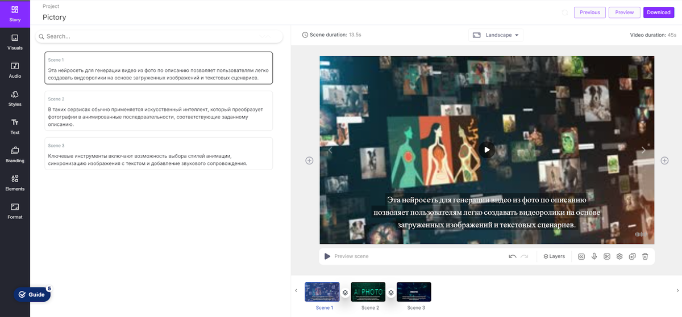Screen dimensions: 682x317
Task: Open the Guide button
Action: pos(32,294)
